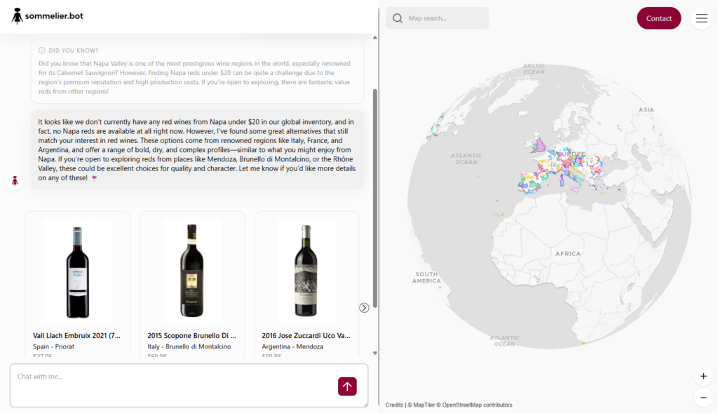Open the hamburger menu
Viewport: 718px width, 413px height.
point(702,18)
